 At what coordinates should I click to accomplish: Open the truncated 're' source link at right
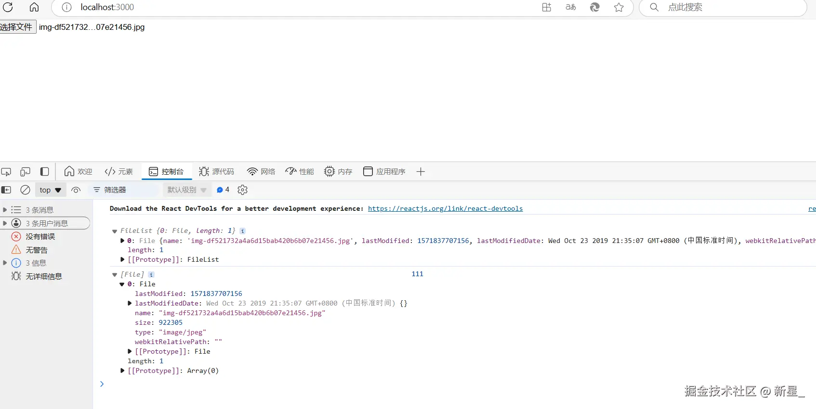click(x=812, y=209)
